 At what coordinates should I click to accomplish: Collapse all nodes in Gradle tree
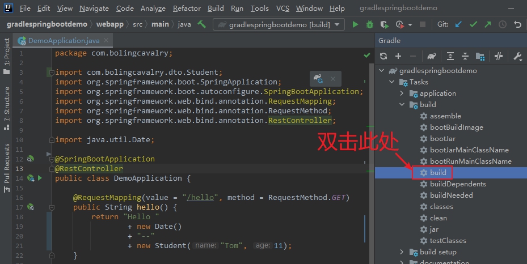click(465, 56)
